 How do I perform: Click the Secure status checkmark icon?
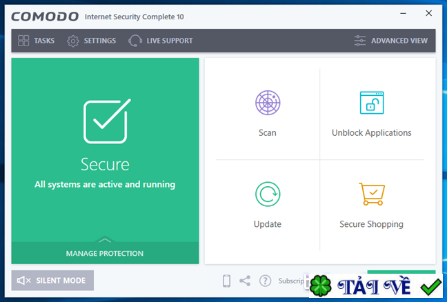pyautogui.click(x=107, y=121)
